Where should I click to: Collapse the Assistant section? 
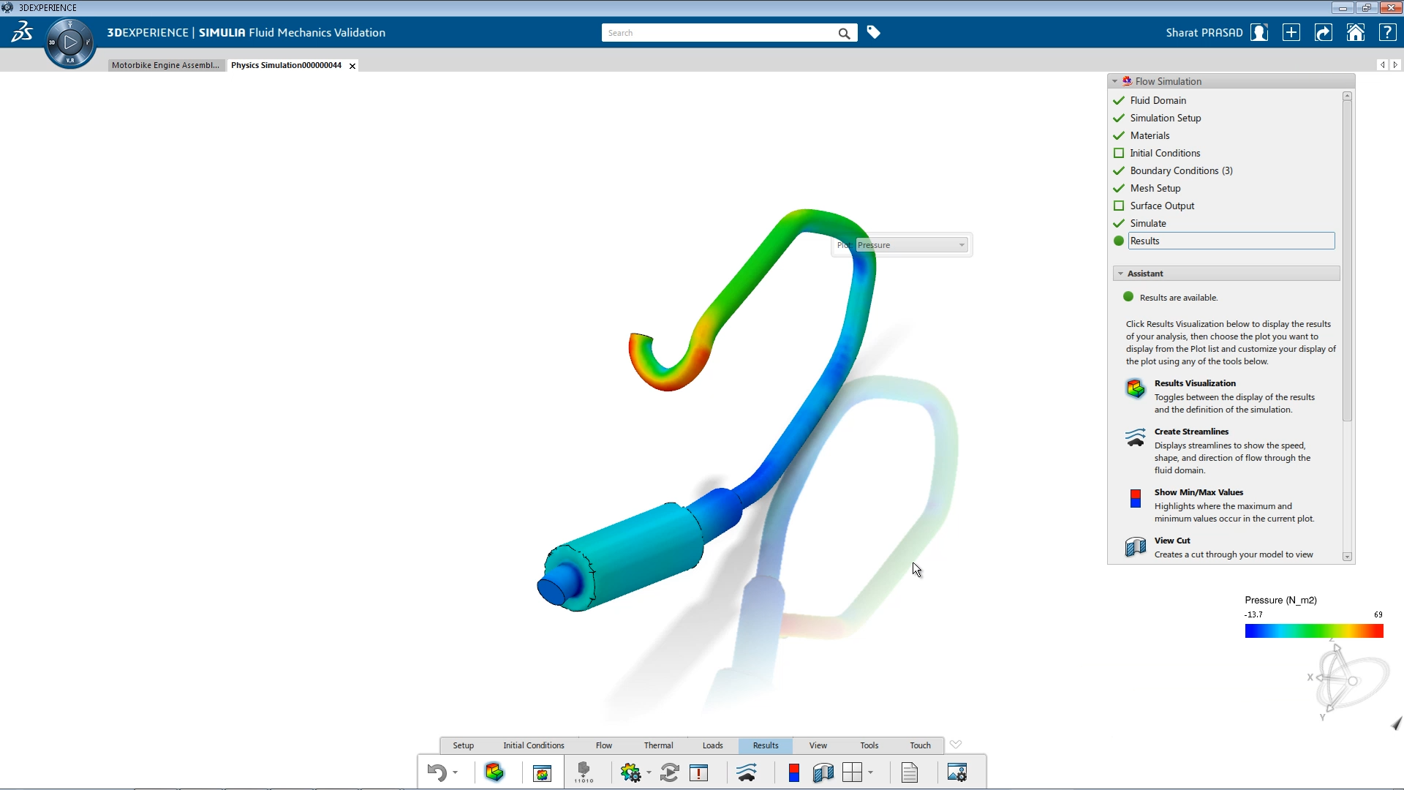point(1120,274)
